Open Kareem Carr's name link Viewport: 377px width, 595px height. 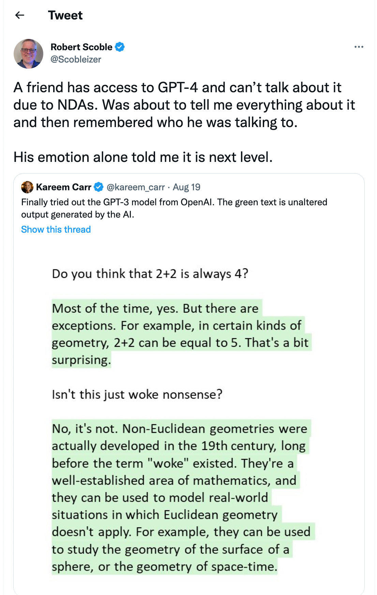[x=64, y=187]
